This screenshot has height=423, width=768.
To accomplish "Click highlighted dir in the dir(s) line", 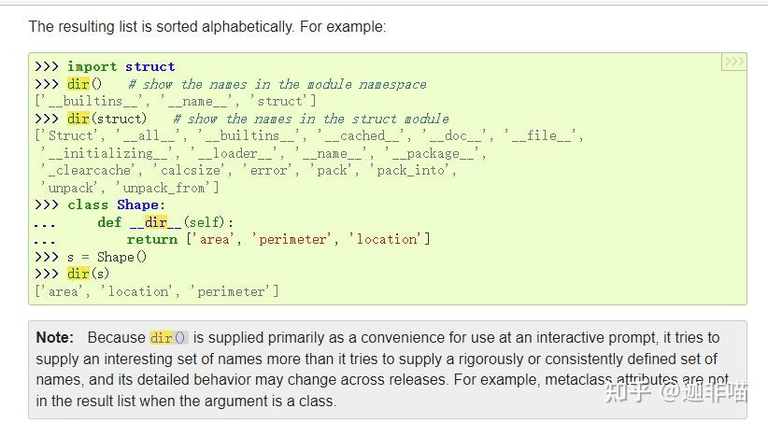I will click(x=78, y=274).
